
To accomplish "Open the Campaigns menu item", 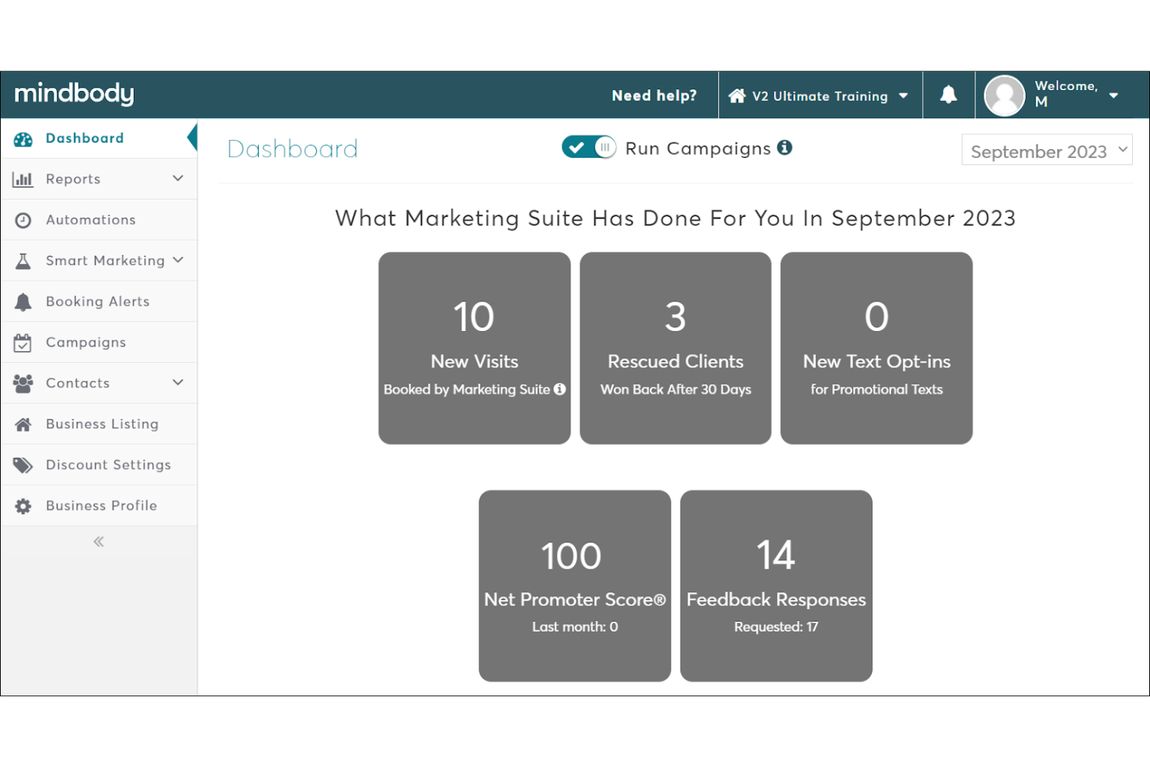I will 99,342.
